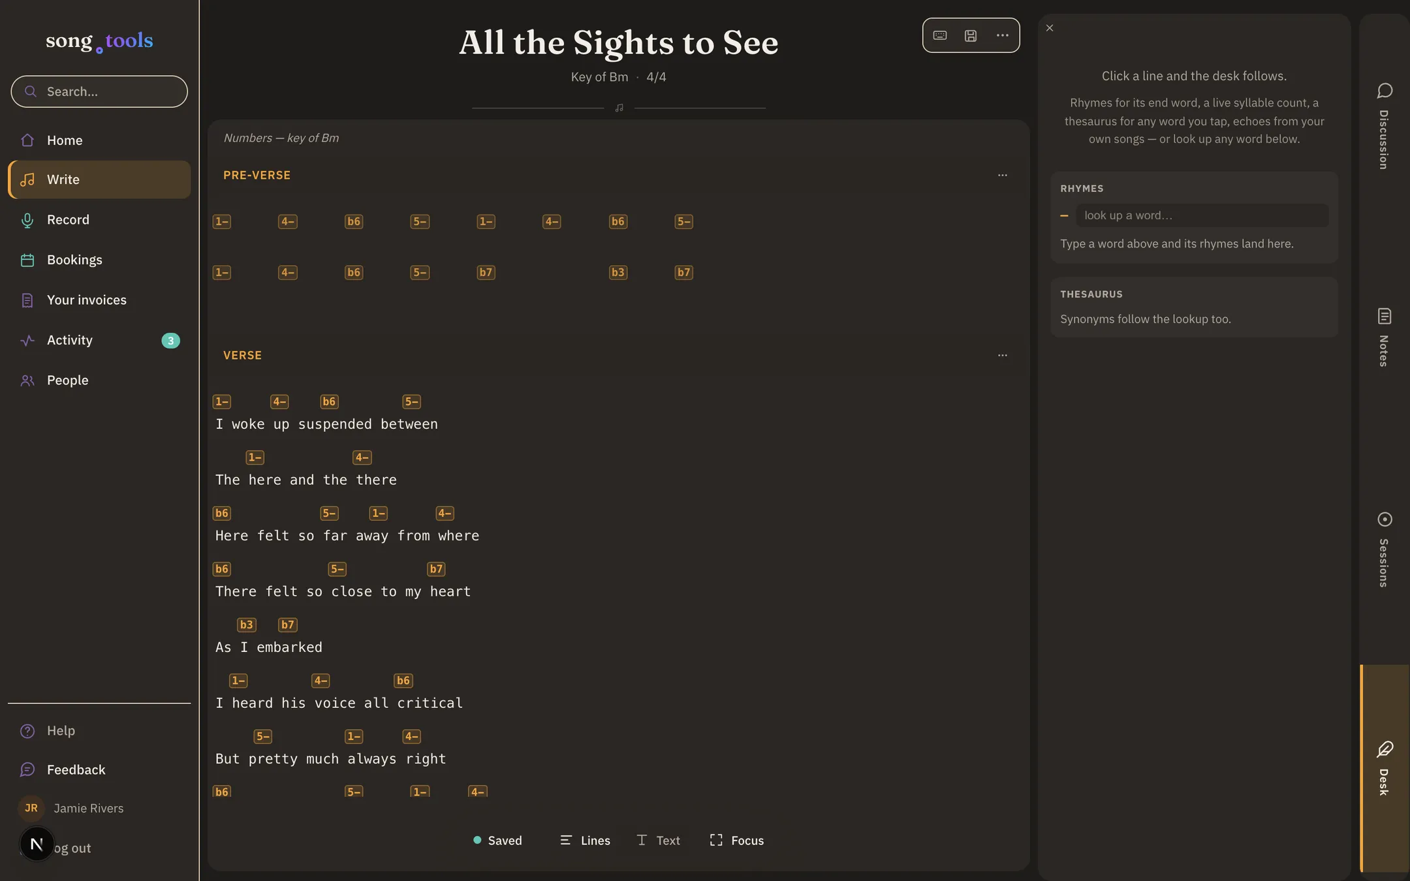Click the Activity badge showing 3
The height and width of the screenshot is (881, 1410).
coord(170,341)
